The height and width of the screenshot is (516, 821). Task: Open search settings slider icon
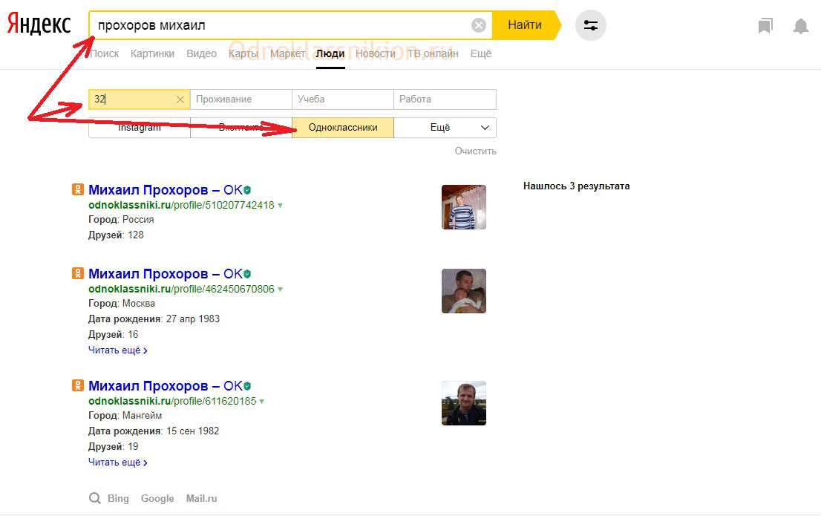(x=591, y=25)
